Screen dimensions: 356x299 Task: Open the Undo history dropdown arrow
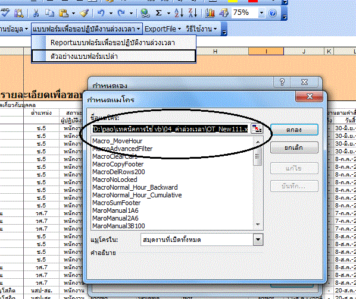(111, 13)
